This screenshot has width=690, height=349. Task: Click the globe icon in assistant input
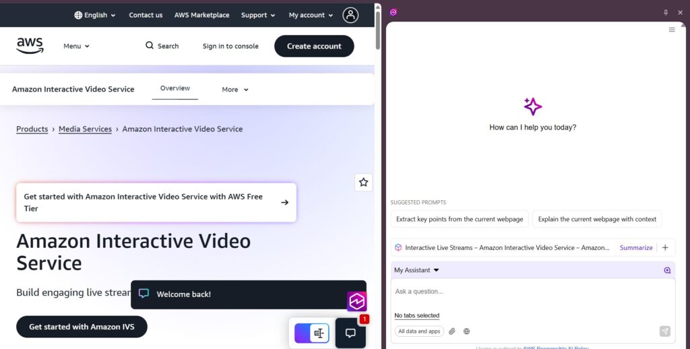[x=466, y=331]
